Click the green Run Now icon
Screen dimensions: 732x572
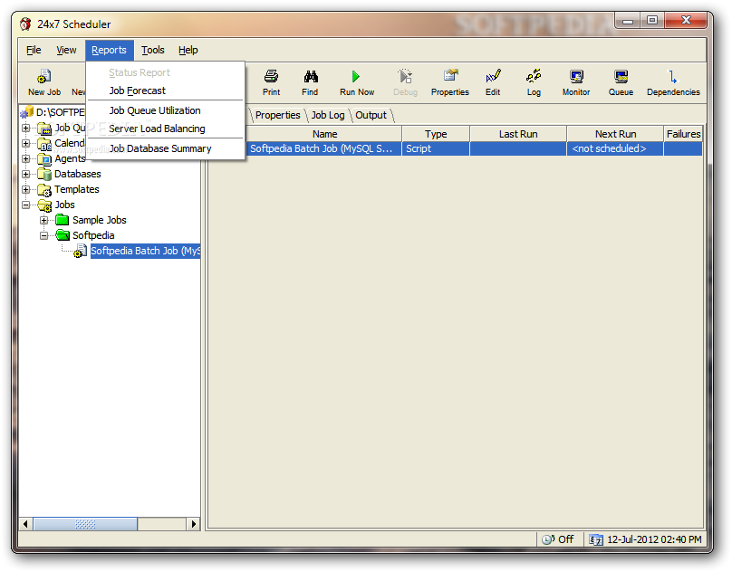[356, 76]
